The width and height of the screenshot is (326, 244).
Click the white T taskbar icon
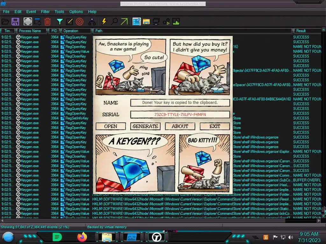coord(157,237)
